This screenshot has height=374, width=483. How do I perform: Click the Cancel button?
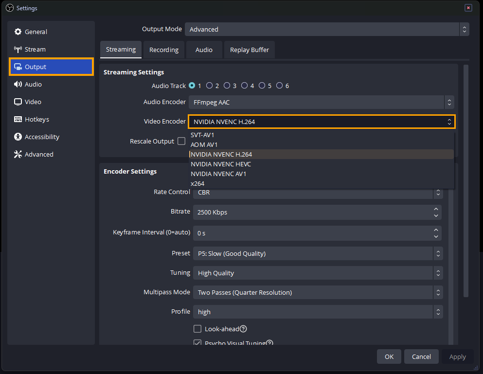(421, 356)
